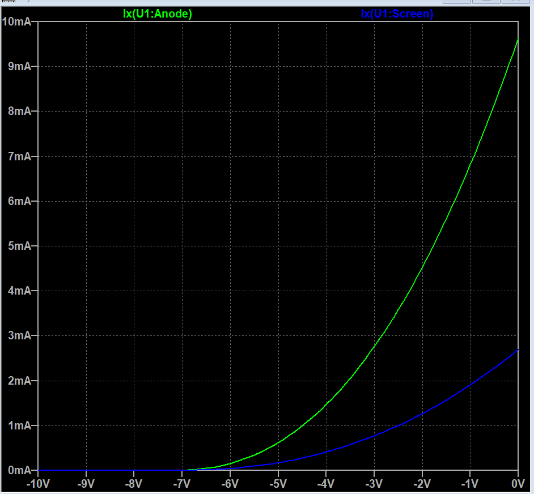The height and width of the screenshot is (494, 534).
Task: Click the 3mA vertical axis label
Action: pyautogui.click(x=20, y=336)
